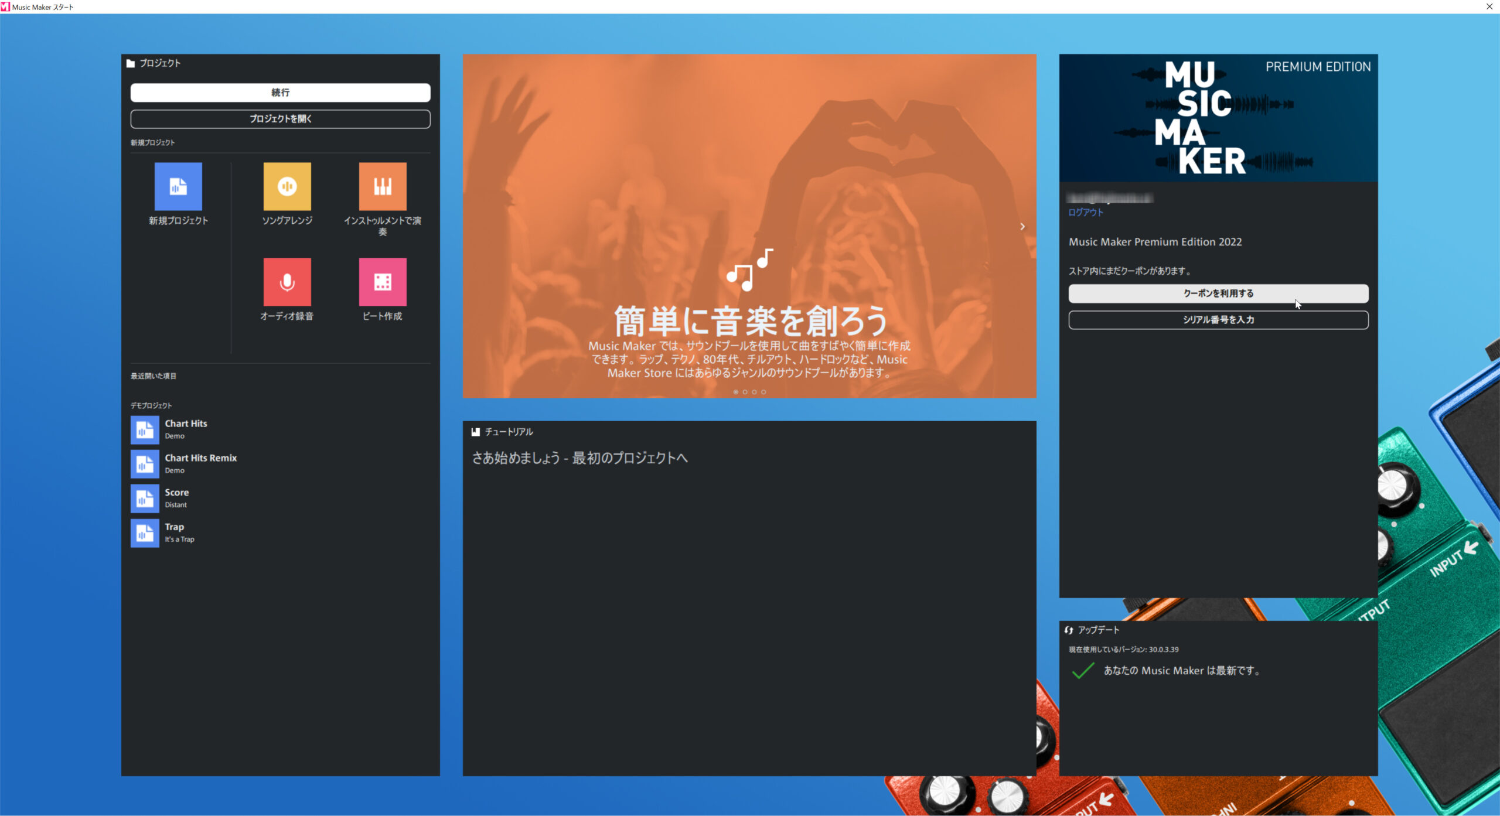Click the Chart Hits Remix title text
Viewport: 1500px width, 816px height.
(x=200, y=458)
